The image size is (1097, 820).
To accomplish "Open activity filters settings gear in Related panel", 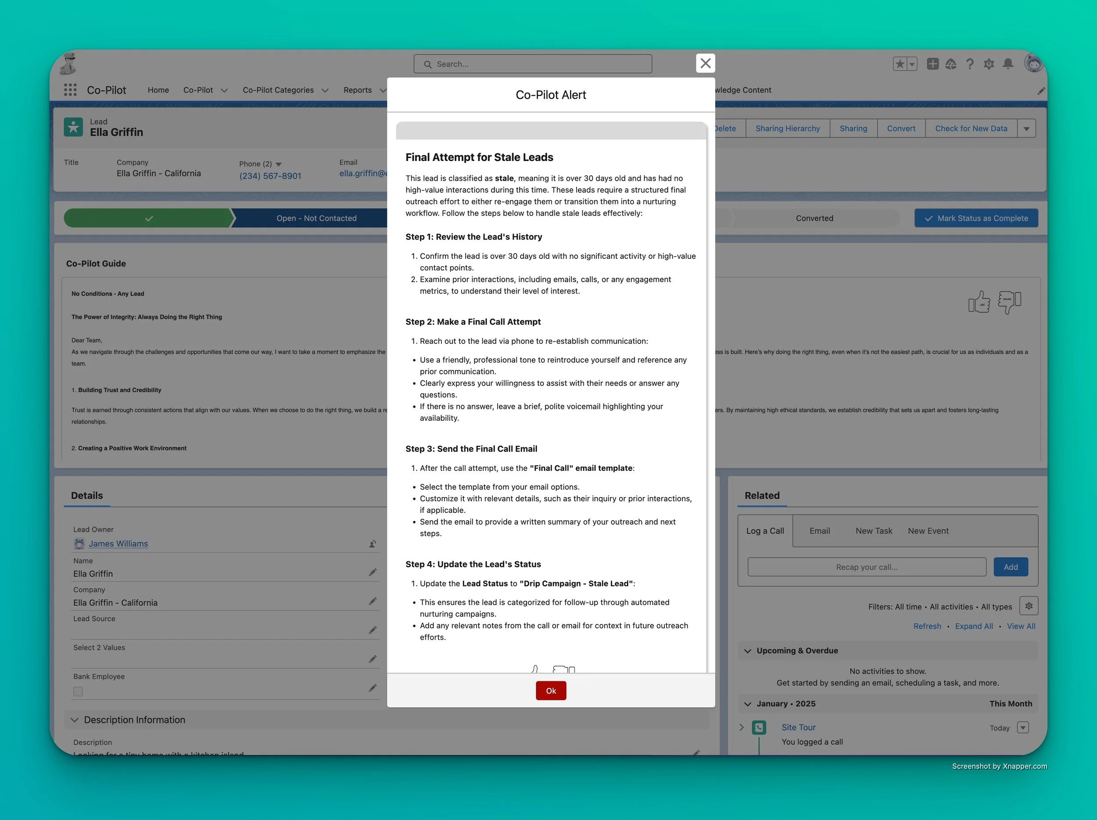I will pyautogui.click(x=1029, y=606).
